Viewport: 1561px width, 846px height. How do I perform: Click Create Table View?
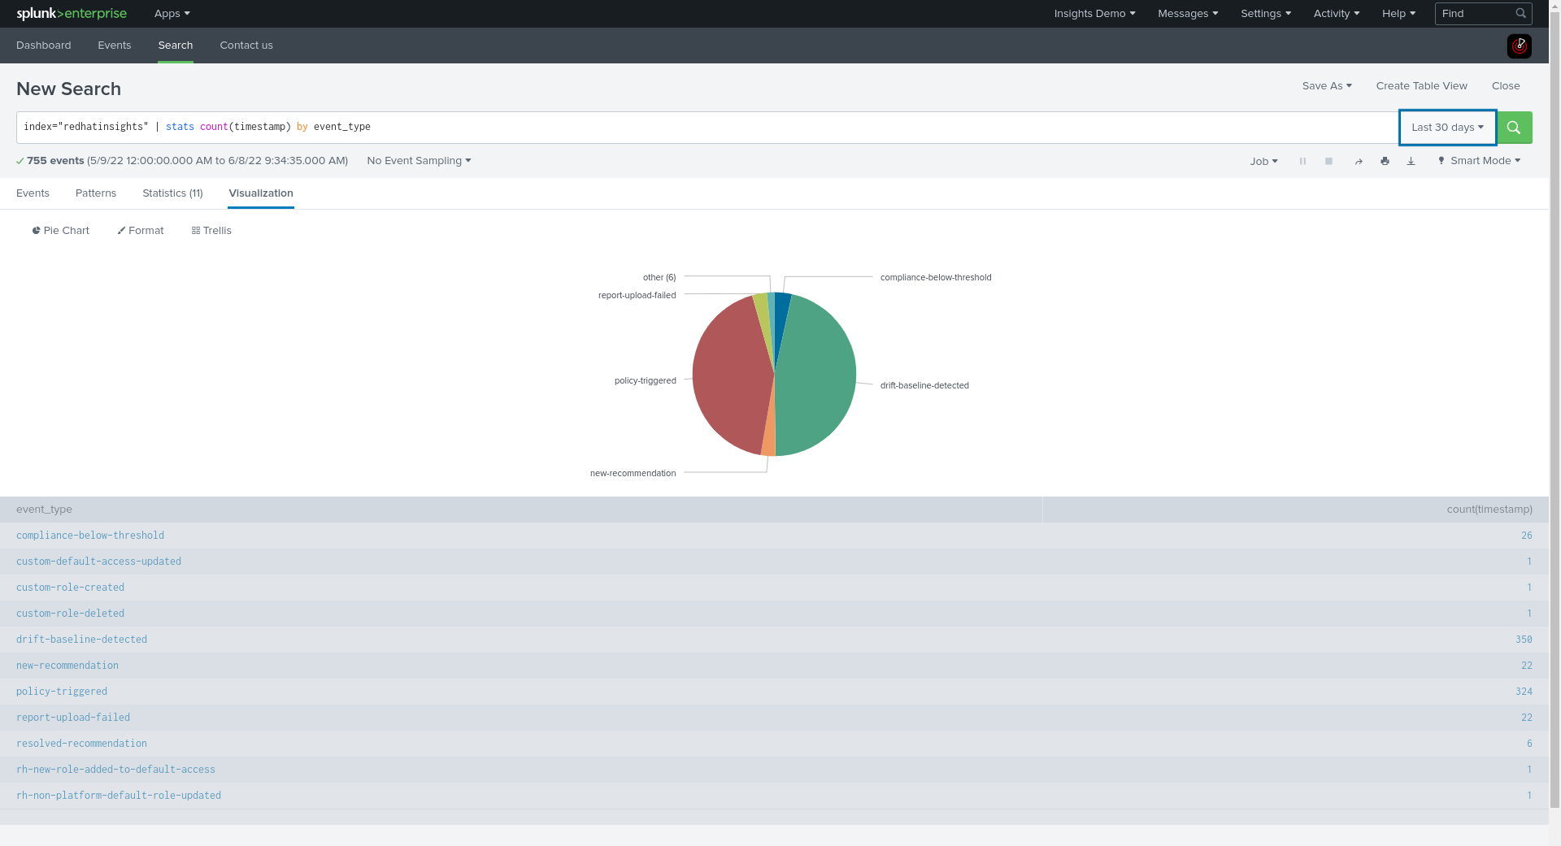(1421, 86)
